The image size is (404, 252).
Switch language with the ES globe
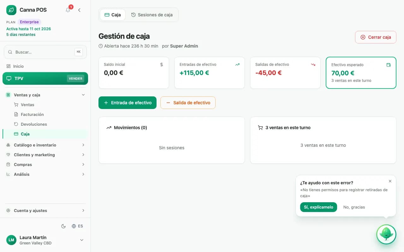pos(77,226)
